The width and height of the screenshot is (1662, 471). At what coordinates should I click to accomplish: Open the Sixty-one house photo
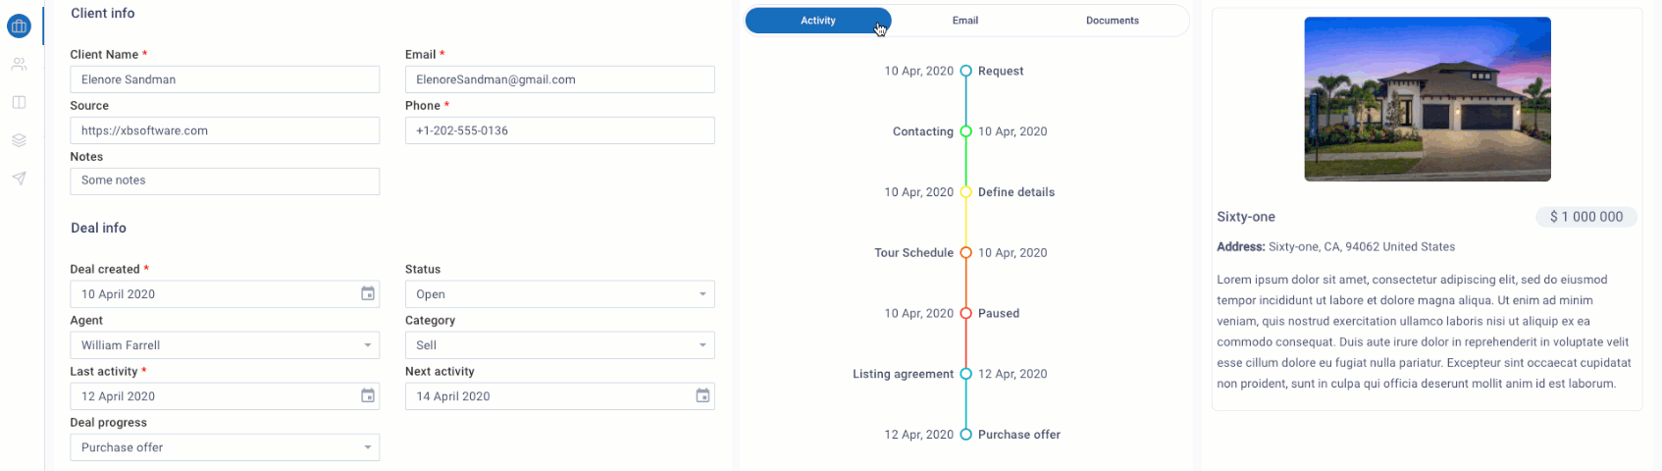1428,99
